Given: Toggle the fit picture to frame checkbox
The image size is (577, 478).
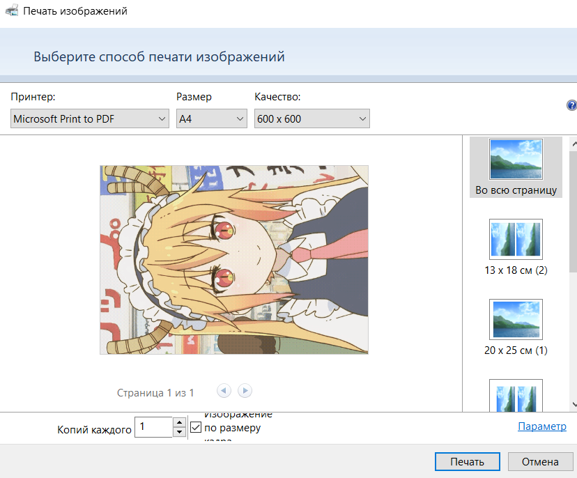Looking at the screenshot, I should pyautogui.click(x=196, y=427).
